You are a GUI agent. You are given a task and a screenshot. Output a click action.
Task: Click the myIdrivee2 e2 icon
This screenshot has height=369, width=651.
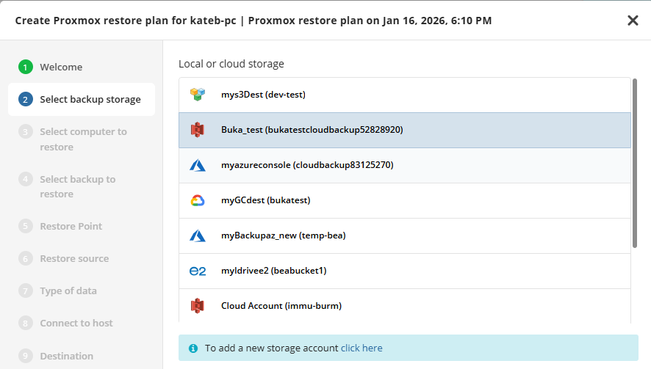click(x=197, y=271)
